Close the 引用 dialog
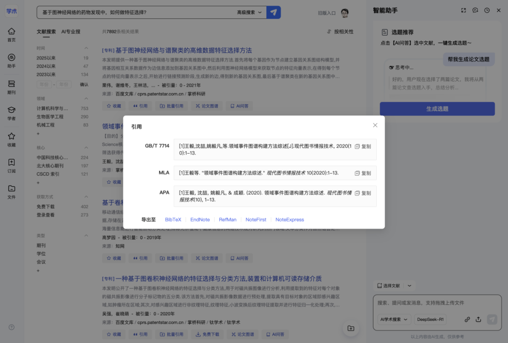Viewport: 508px width, 343px height. (x=375, y=125)
